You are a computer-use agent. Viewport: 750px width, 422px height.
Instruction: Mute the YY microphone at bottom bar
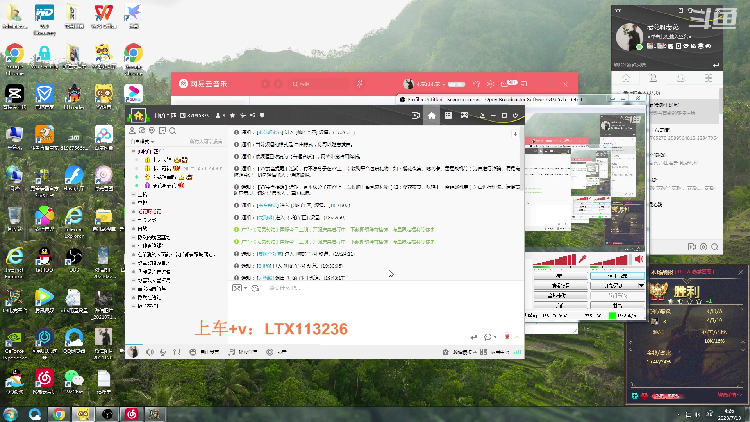163,352
